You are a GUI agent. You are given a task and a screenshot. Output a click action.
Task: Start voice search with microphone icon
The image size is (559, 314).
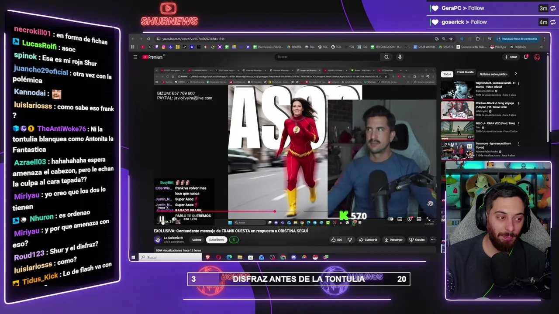coord(400,57)
